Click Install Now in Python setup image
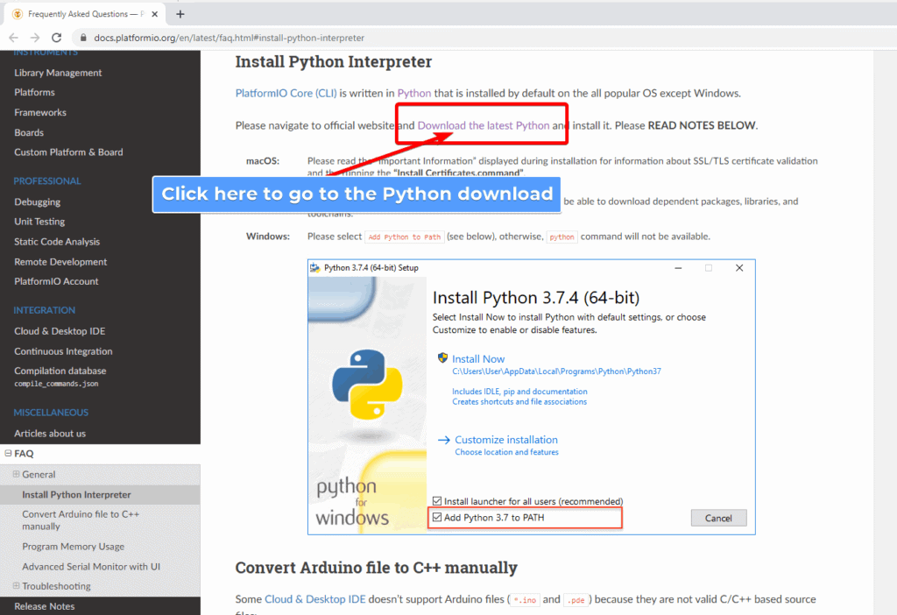The image size is (897, 615). pos(478,358)
